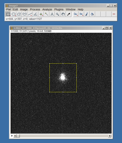The width and height of the screenshot is (122, 143).
Task: Open the Stk stack menu dropdown
Action: coord(81,14)
